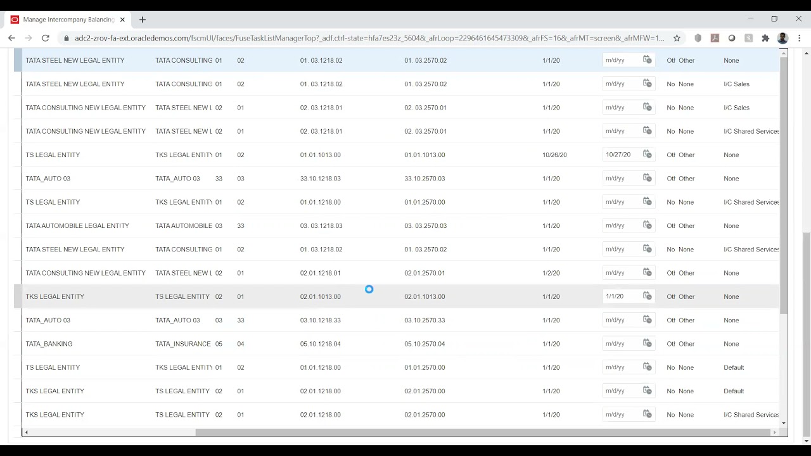The width and height of the screenshot is (811, 456).
Task: Open date picker for TKS LEGAL ENTITY Default row
Action: pos(647,391)
